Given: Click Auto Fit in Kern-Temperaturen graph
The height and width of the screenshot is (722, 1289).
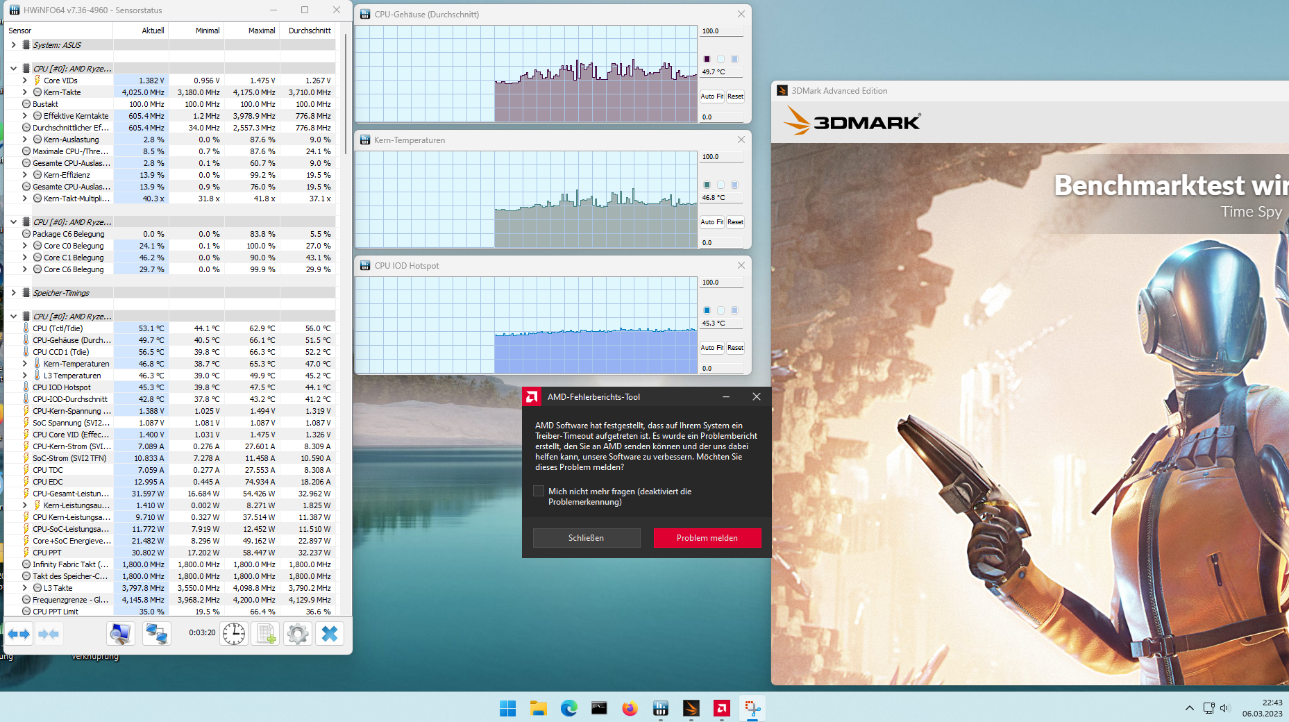Looking at the screenshot, I should pyautogui.click(x=711, y=222).
